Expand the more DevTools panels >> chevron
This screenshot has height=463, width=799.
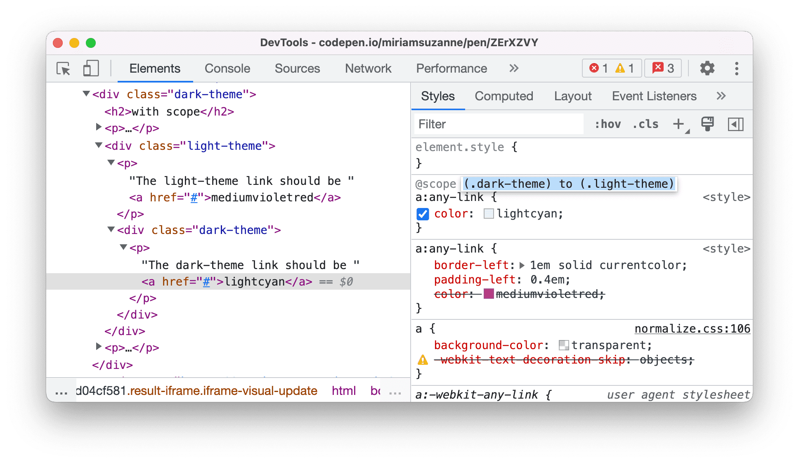513,69
